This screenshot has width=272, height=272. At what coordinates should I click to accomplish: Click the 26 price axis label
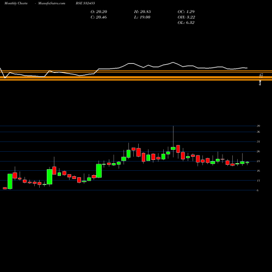[258, 151]
